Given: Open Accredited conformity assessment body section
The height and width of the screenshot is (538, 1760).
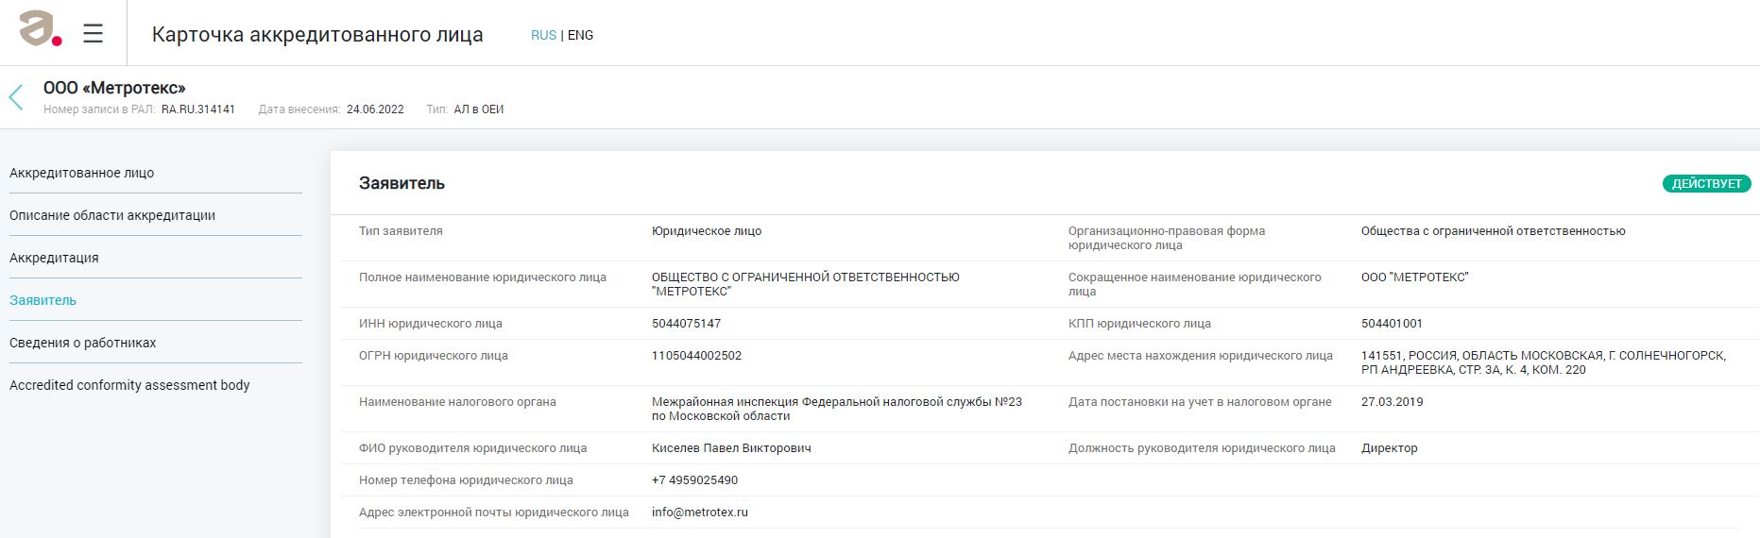Looking at the screenshot, I should pyautogui.click(x=129, y=385).
